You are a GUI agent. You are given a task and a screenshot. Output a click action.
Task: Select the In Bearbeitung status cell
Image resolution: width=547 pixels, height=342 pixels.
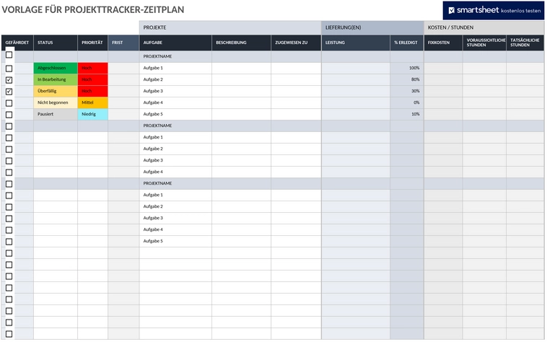pyautogui.click(x=56, y=80)
